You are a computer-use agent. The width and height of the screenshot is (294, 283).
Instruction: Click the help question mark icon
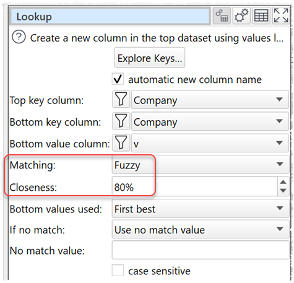click(19, 37)
